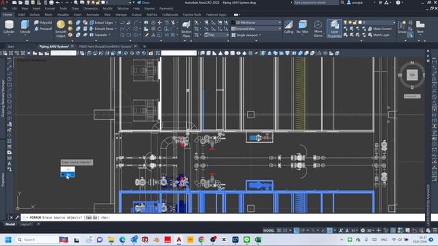Screen dimensions: 438x246
Task: Click the customization menu icon in status bar
Action: [x=435, y=230]
